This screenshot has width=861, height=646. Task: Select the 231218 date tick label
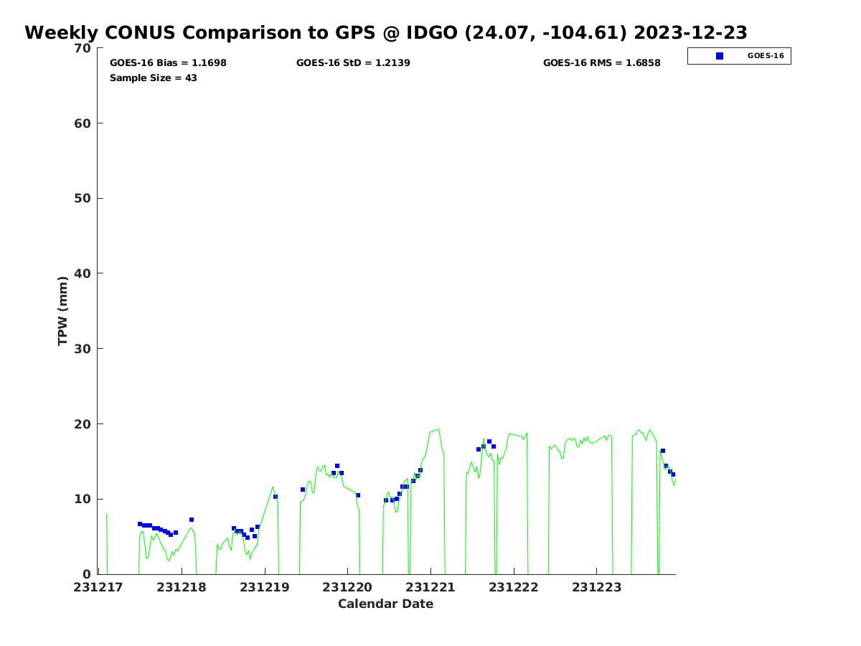pyautogui.click(x=182, y=587)
